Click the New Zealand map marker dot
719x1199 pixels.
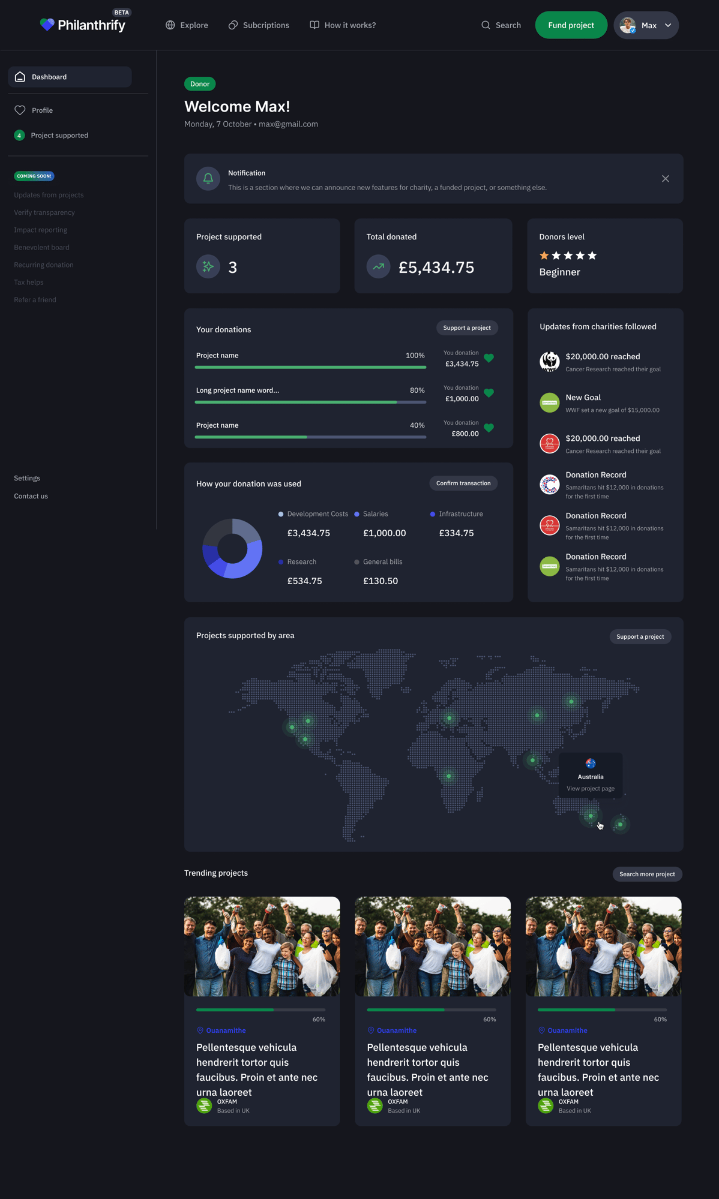click(620, 824)
